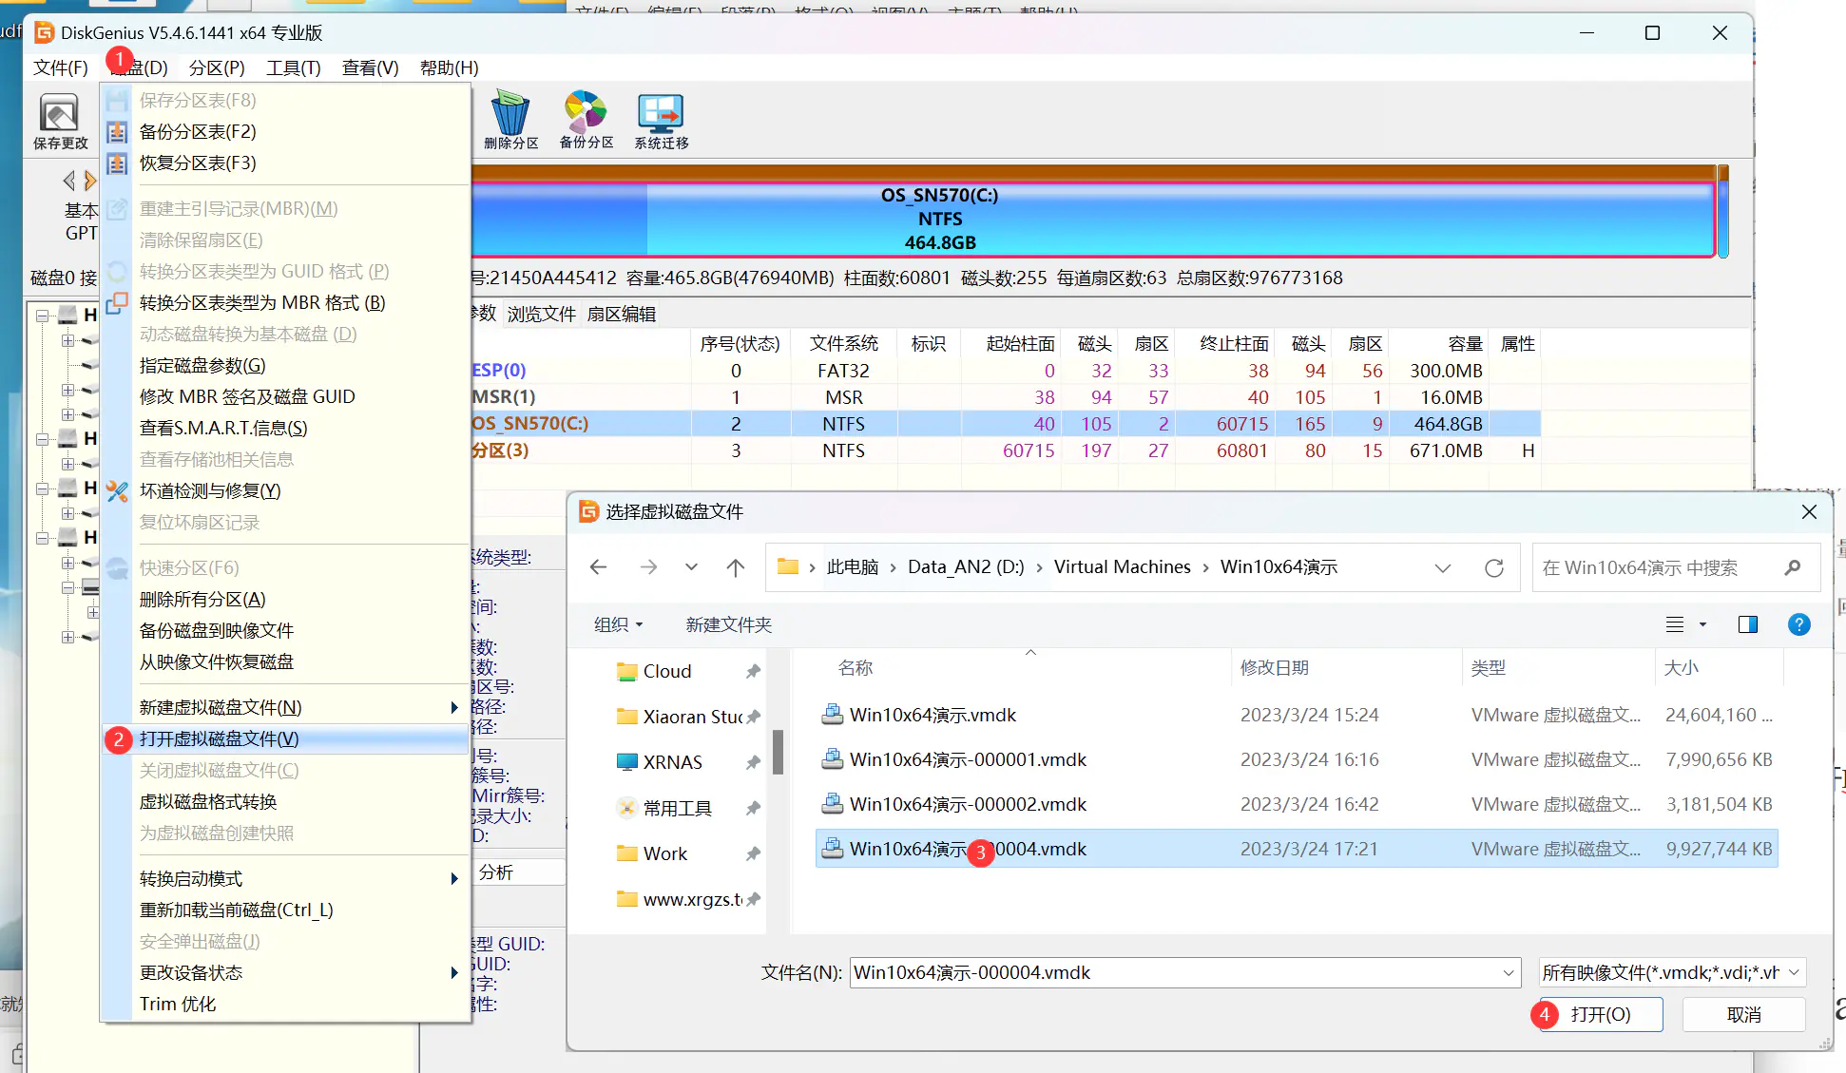Select the 打开虚拟磁盘文件(V) menu entry

tap(219, 738)
